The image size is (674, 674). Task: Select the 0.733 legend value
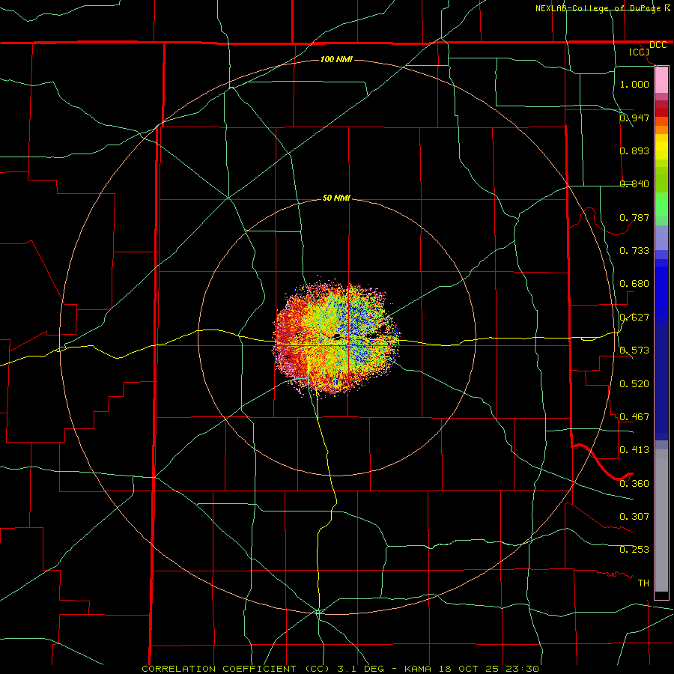[x=634, y=250]
